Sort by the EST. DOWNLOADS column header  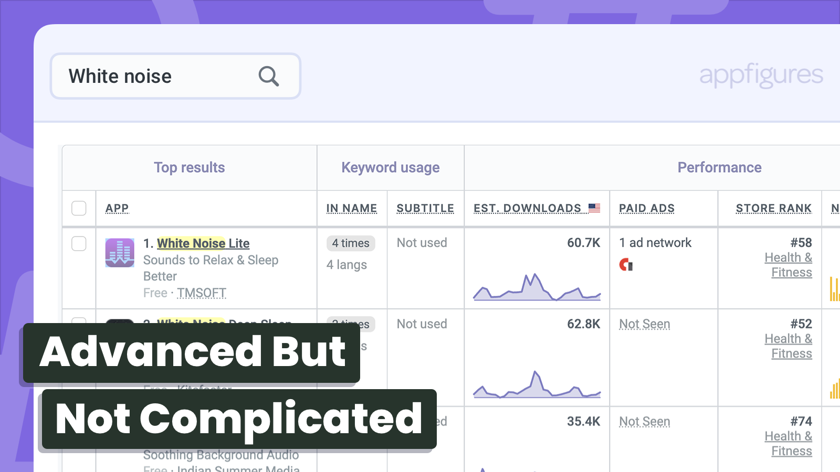527,208
